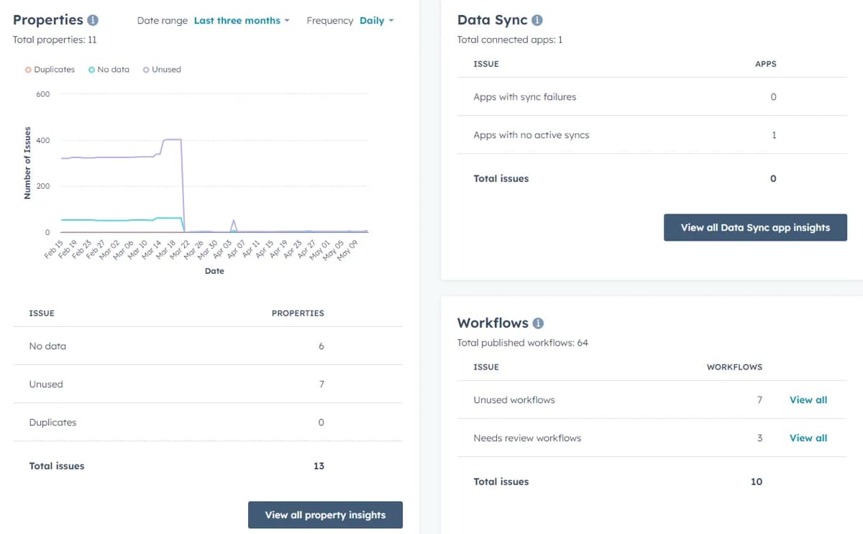Click View all next to Unused workflows
863x534 pixels.
click(x=808, y=400)
